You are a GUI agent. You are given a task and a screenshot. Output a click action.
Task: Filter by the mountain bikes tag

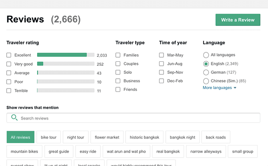24,151
